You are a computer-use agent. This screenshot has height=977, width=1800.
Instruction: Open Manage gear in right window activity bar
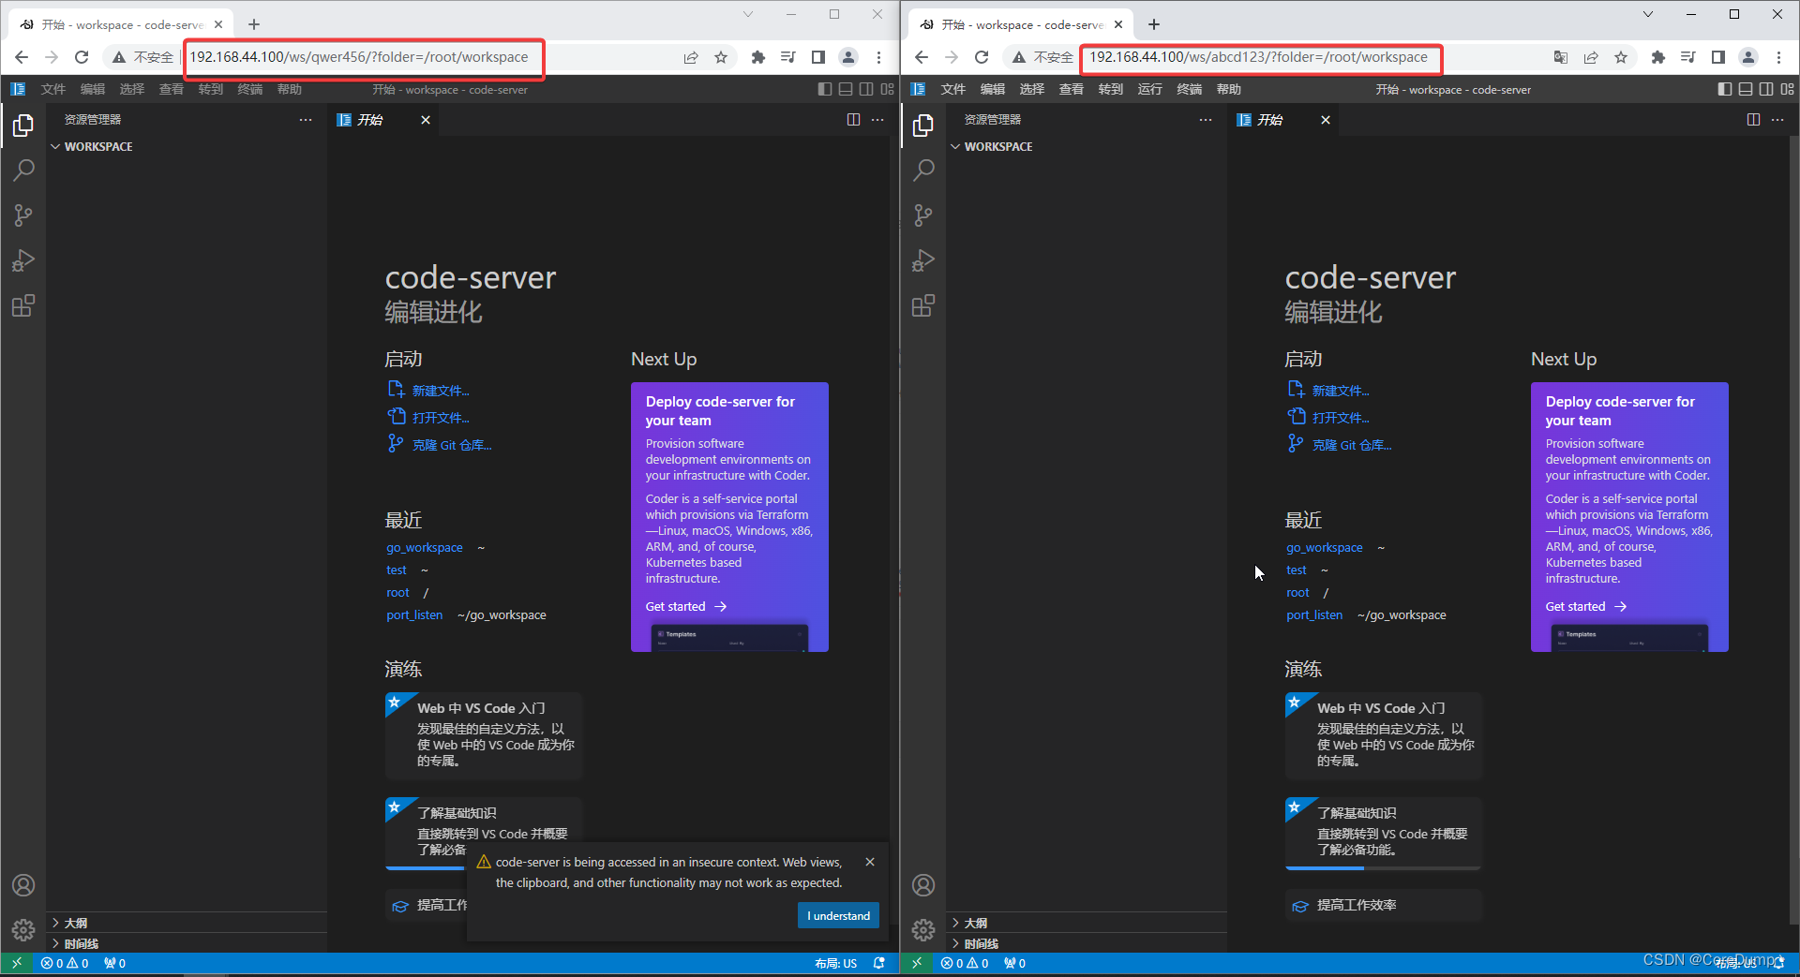click(x=923, y=930)
